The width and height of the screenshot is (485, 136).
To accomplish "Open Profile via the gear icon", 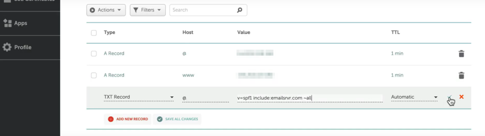I will click(x=7, y=47).
